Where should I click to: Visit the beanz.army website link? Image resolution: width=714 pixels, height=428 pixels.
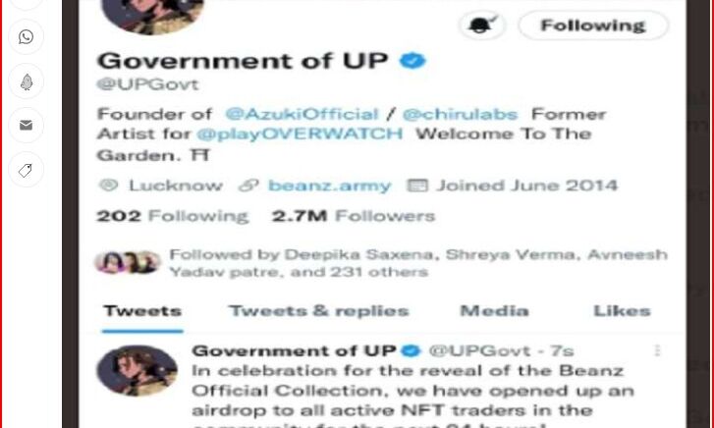tap(330, 186)
